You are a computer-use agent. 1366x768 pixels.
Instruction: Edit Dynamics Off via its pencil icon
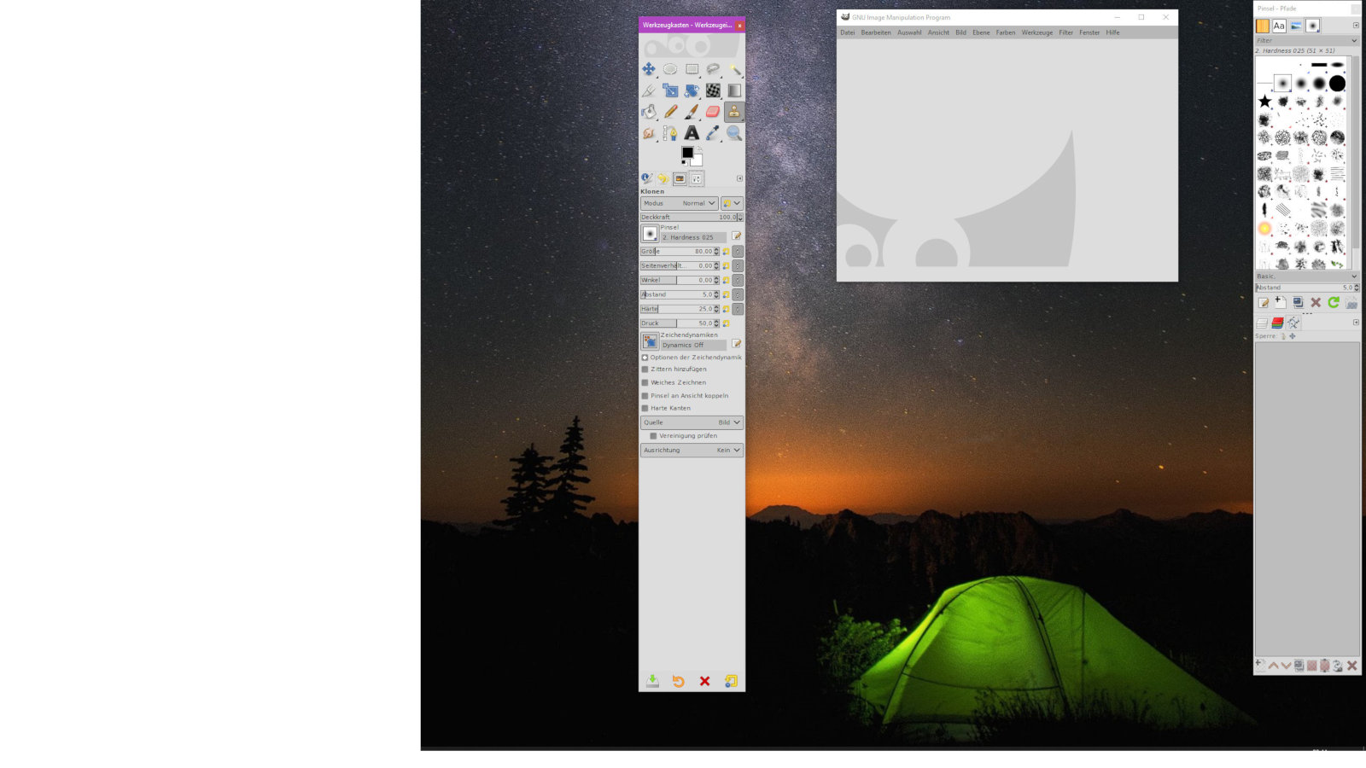click(736, 344)
